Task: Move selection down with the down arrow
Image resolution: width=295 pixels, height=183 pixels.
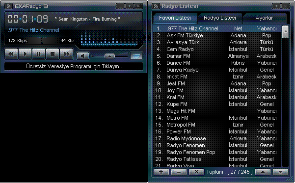Action: pos(280,172)
